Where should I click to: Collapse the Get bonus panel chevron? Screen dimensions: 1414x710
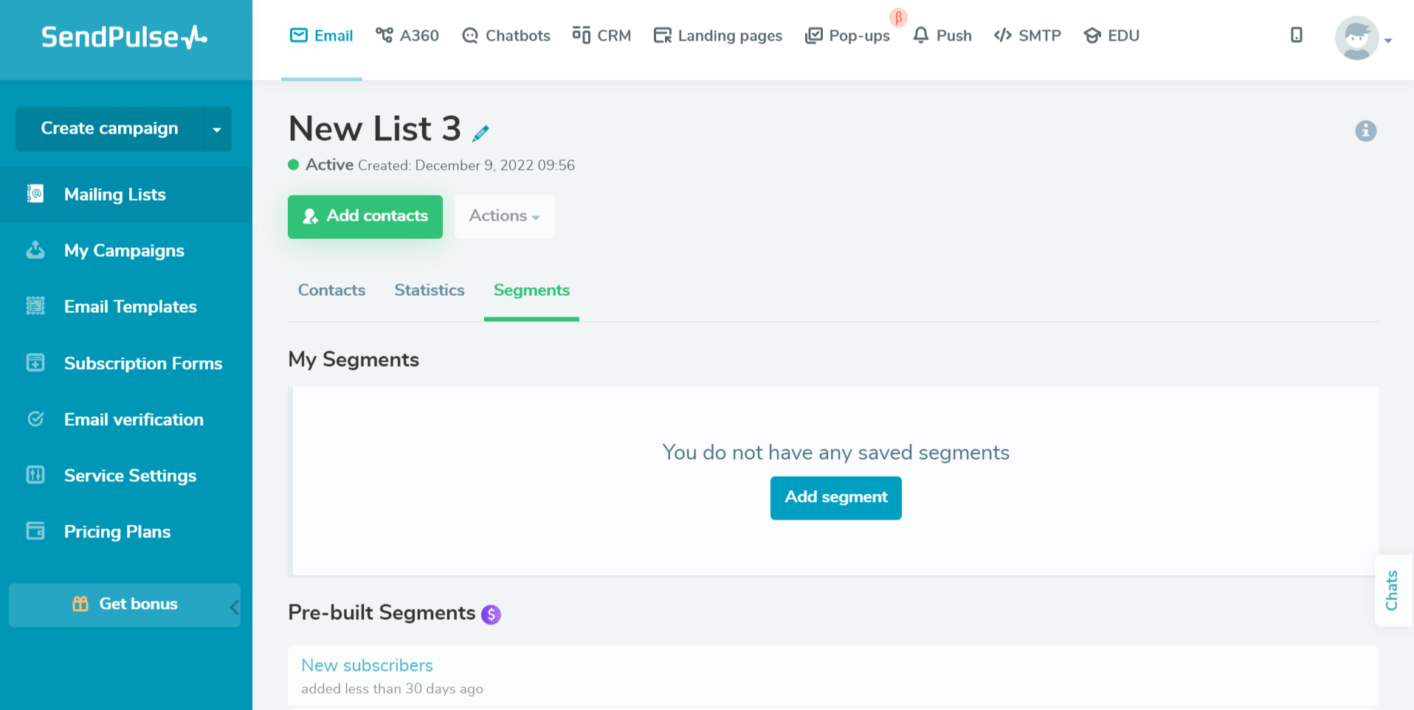coord(235,605)
